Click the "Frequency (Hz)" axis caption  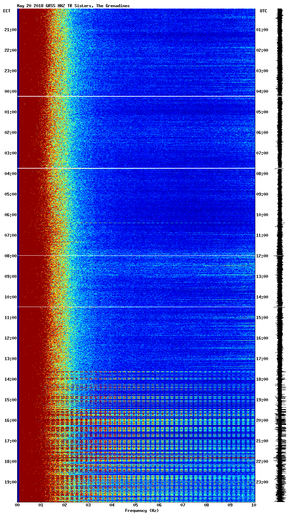click(142, 511)
